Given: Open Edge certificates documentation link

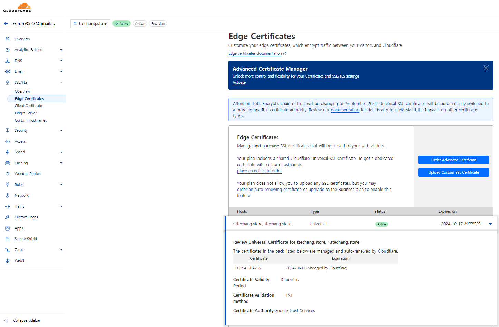Looking at the screenshot, I should pos(255,54).
